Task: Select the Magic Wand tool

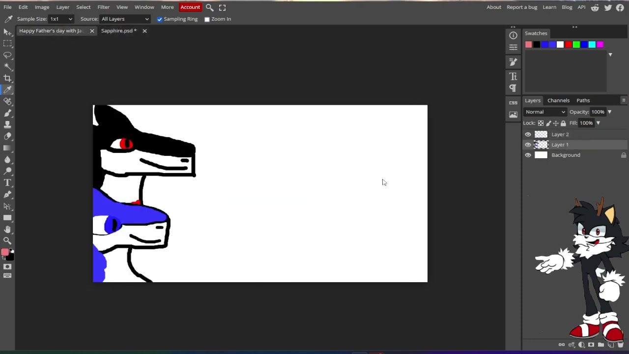Action: pos(7,66)
